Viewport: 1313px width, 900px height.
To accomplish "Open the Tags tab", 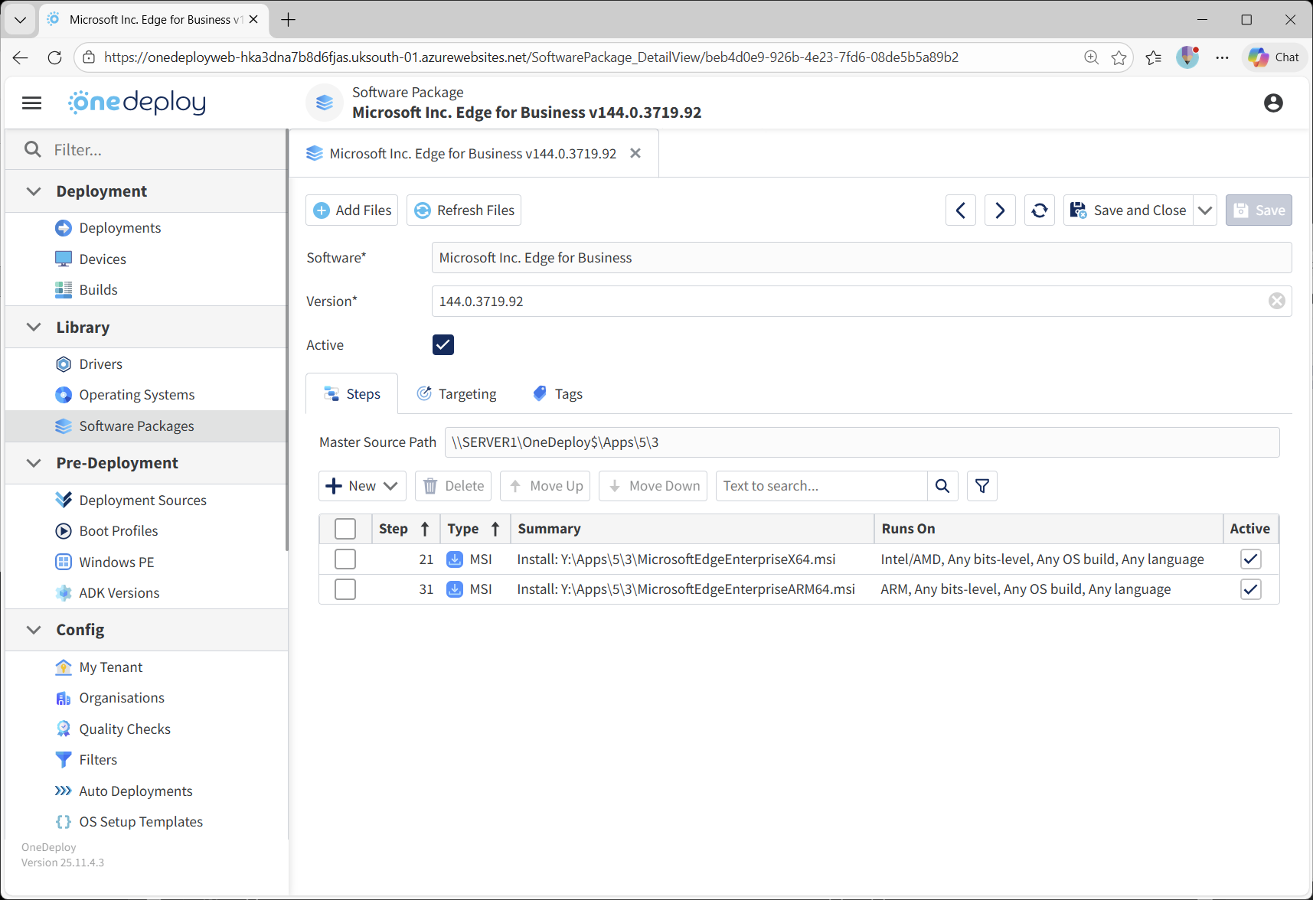I will coord(557,393).
